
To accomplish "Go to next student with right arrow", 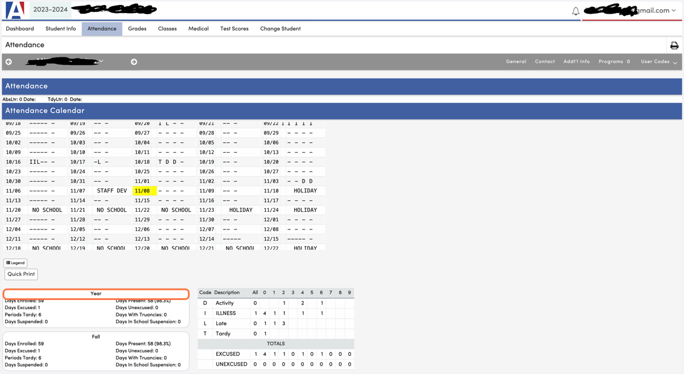I will click(x=134, y=61).
